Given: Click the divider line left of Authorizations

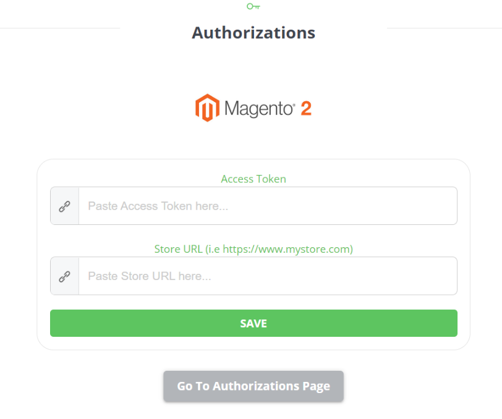Looking at the screenshot, I should click(60, 28).
